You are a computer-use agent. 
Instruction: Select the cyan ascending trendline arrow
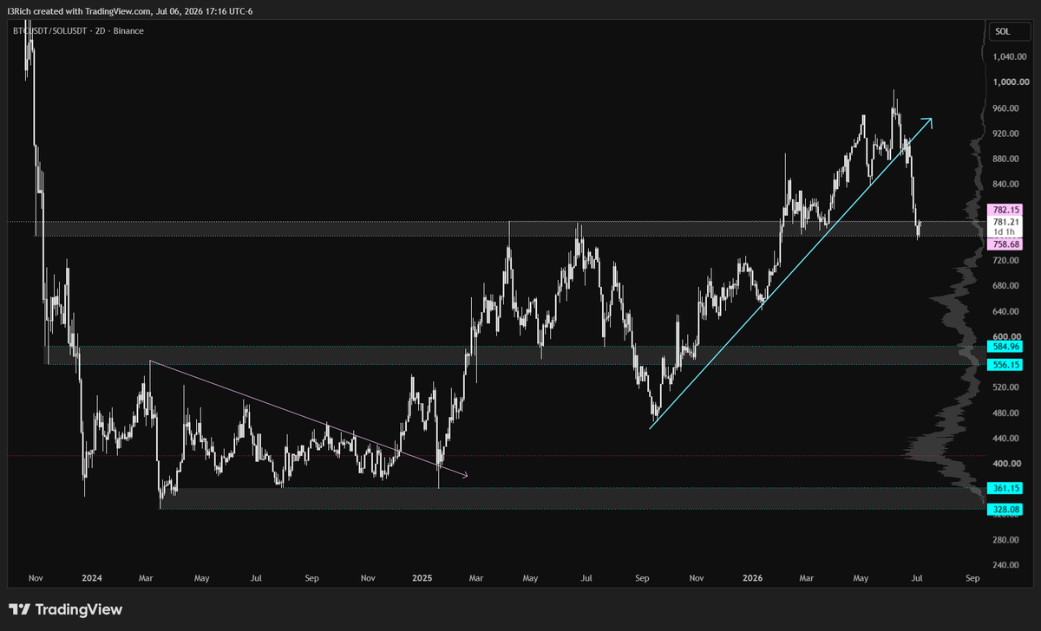tap(790, 272)
